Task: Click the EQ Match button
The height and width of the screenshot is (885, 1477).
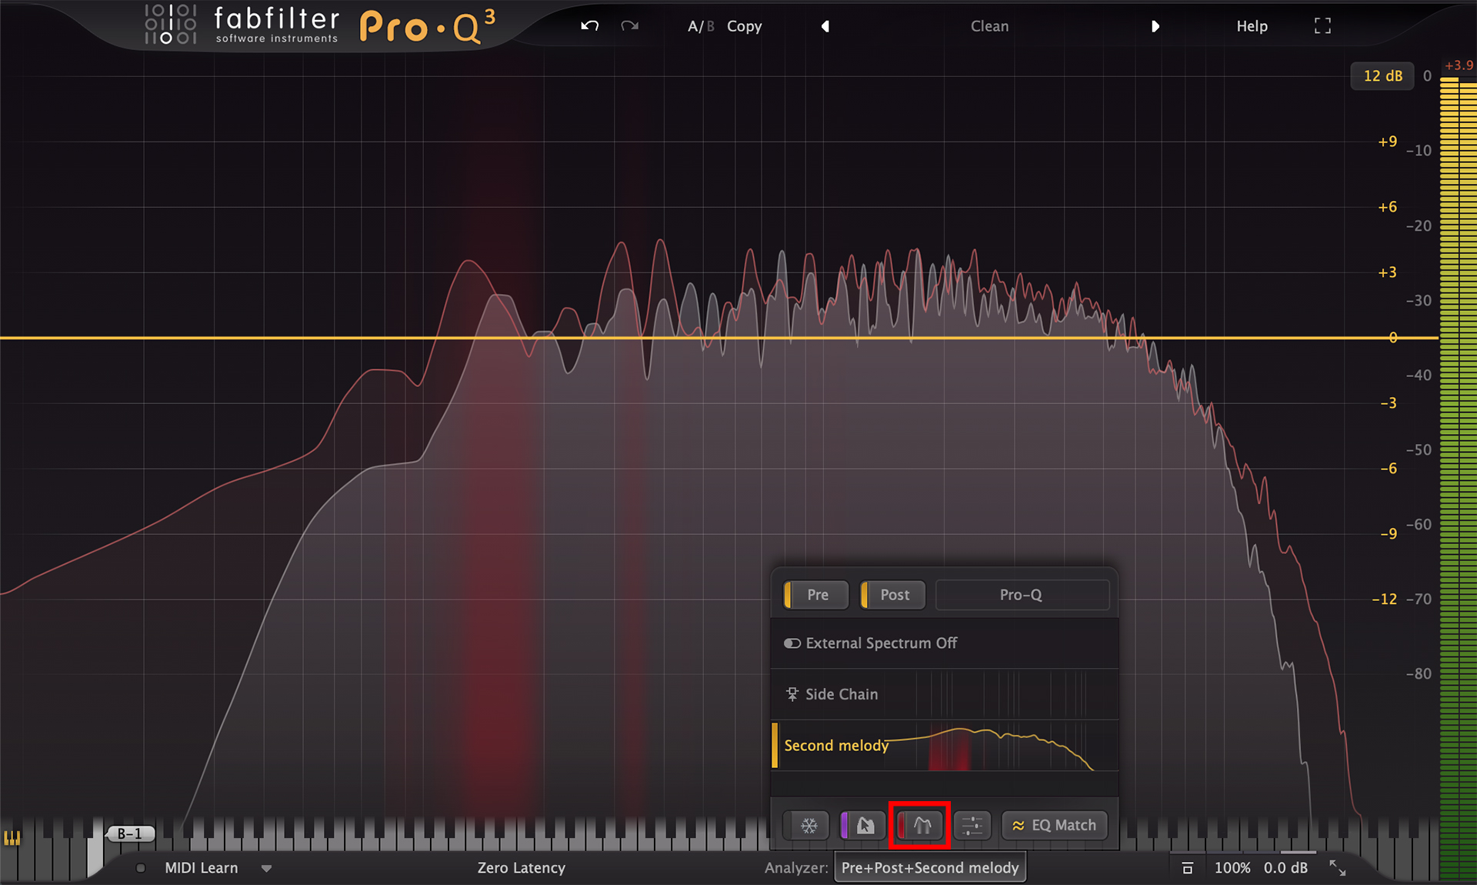Action: coord(1055,826)
